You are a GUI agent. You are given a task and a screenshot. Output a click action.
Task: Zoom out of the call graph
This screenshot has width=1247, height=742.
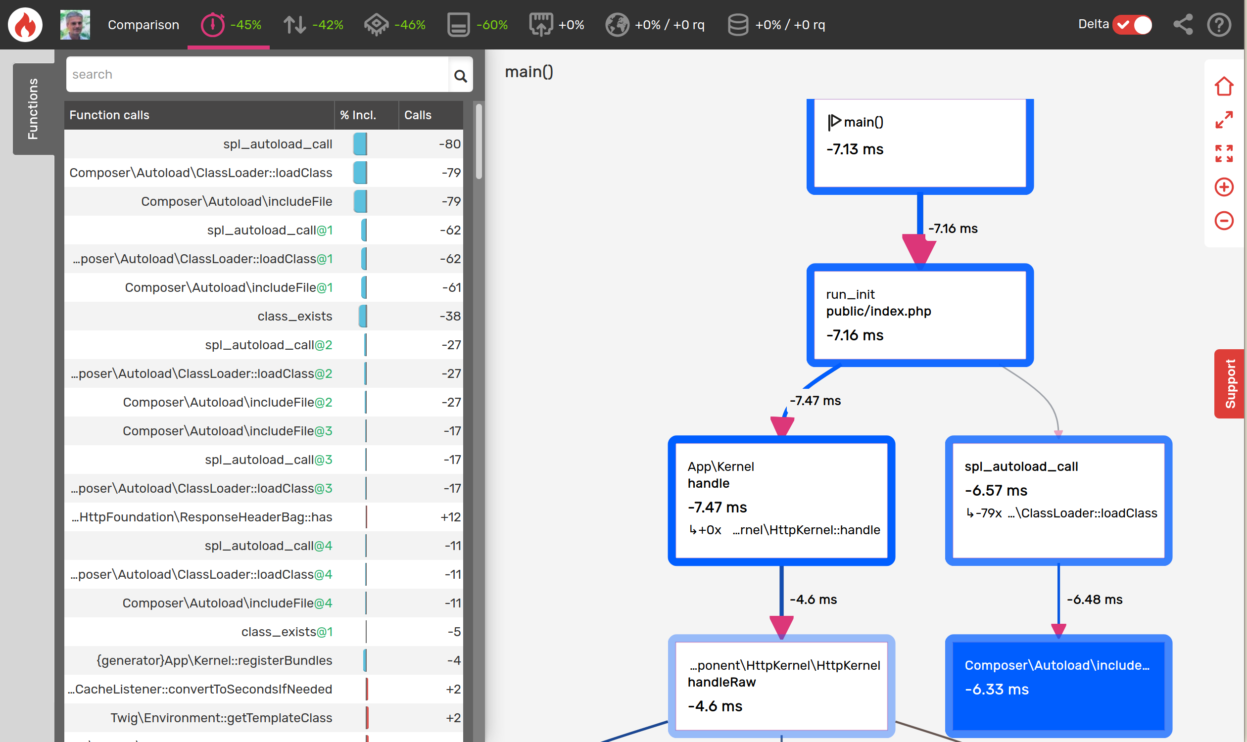pyautogui.click(x=1223, y=221)
